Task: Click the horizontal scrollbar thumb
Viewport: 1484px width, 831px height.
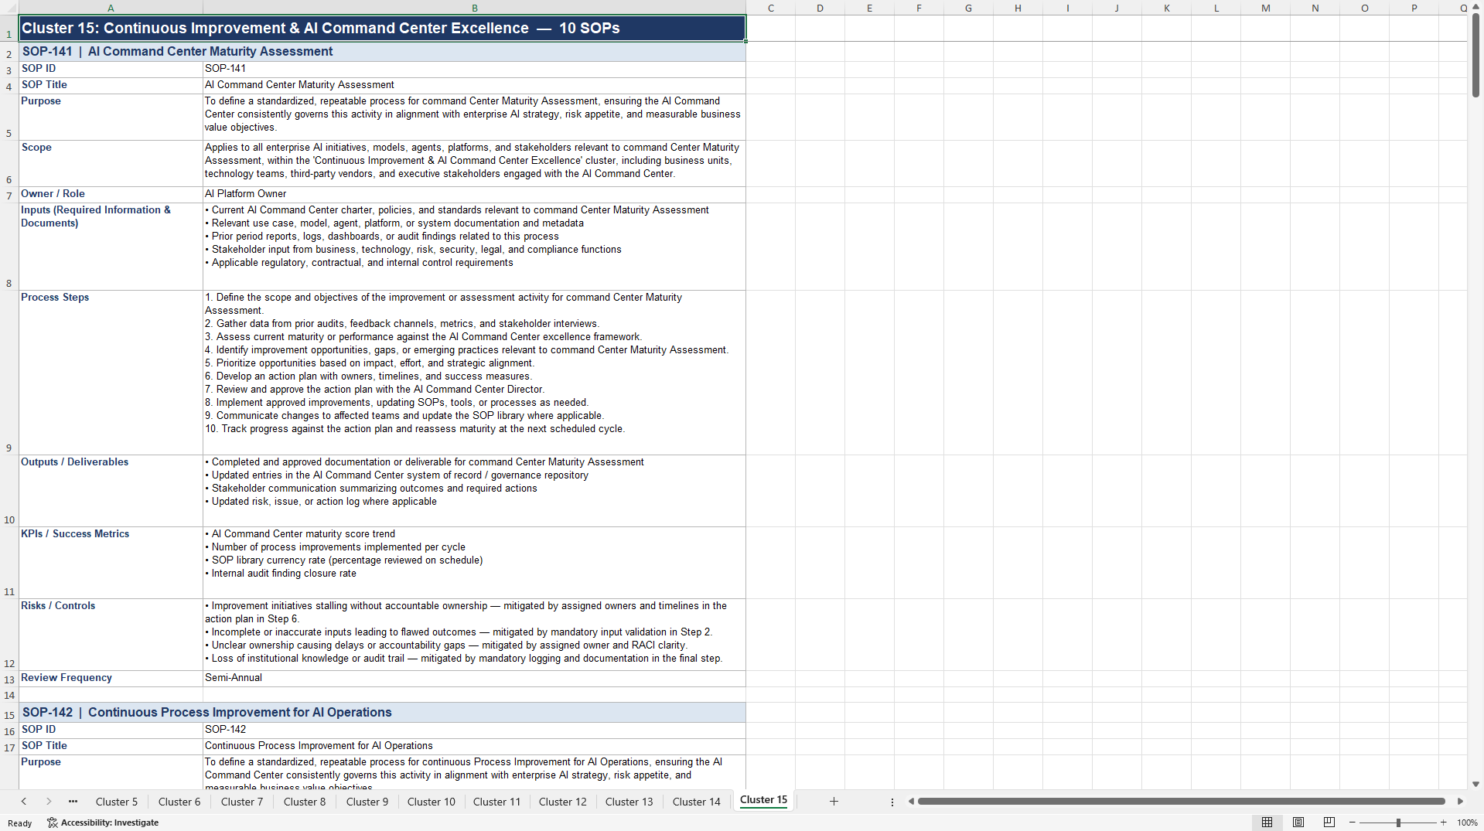Action: click(x=1181, y=802)
